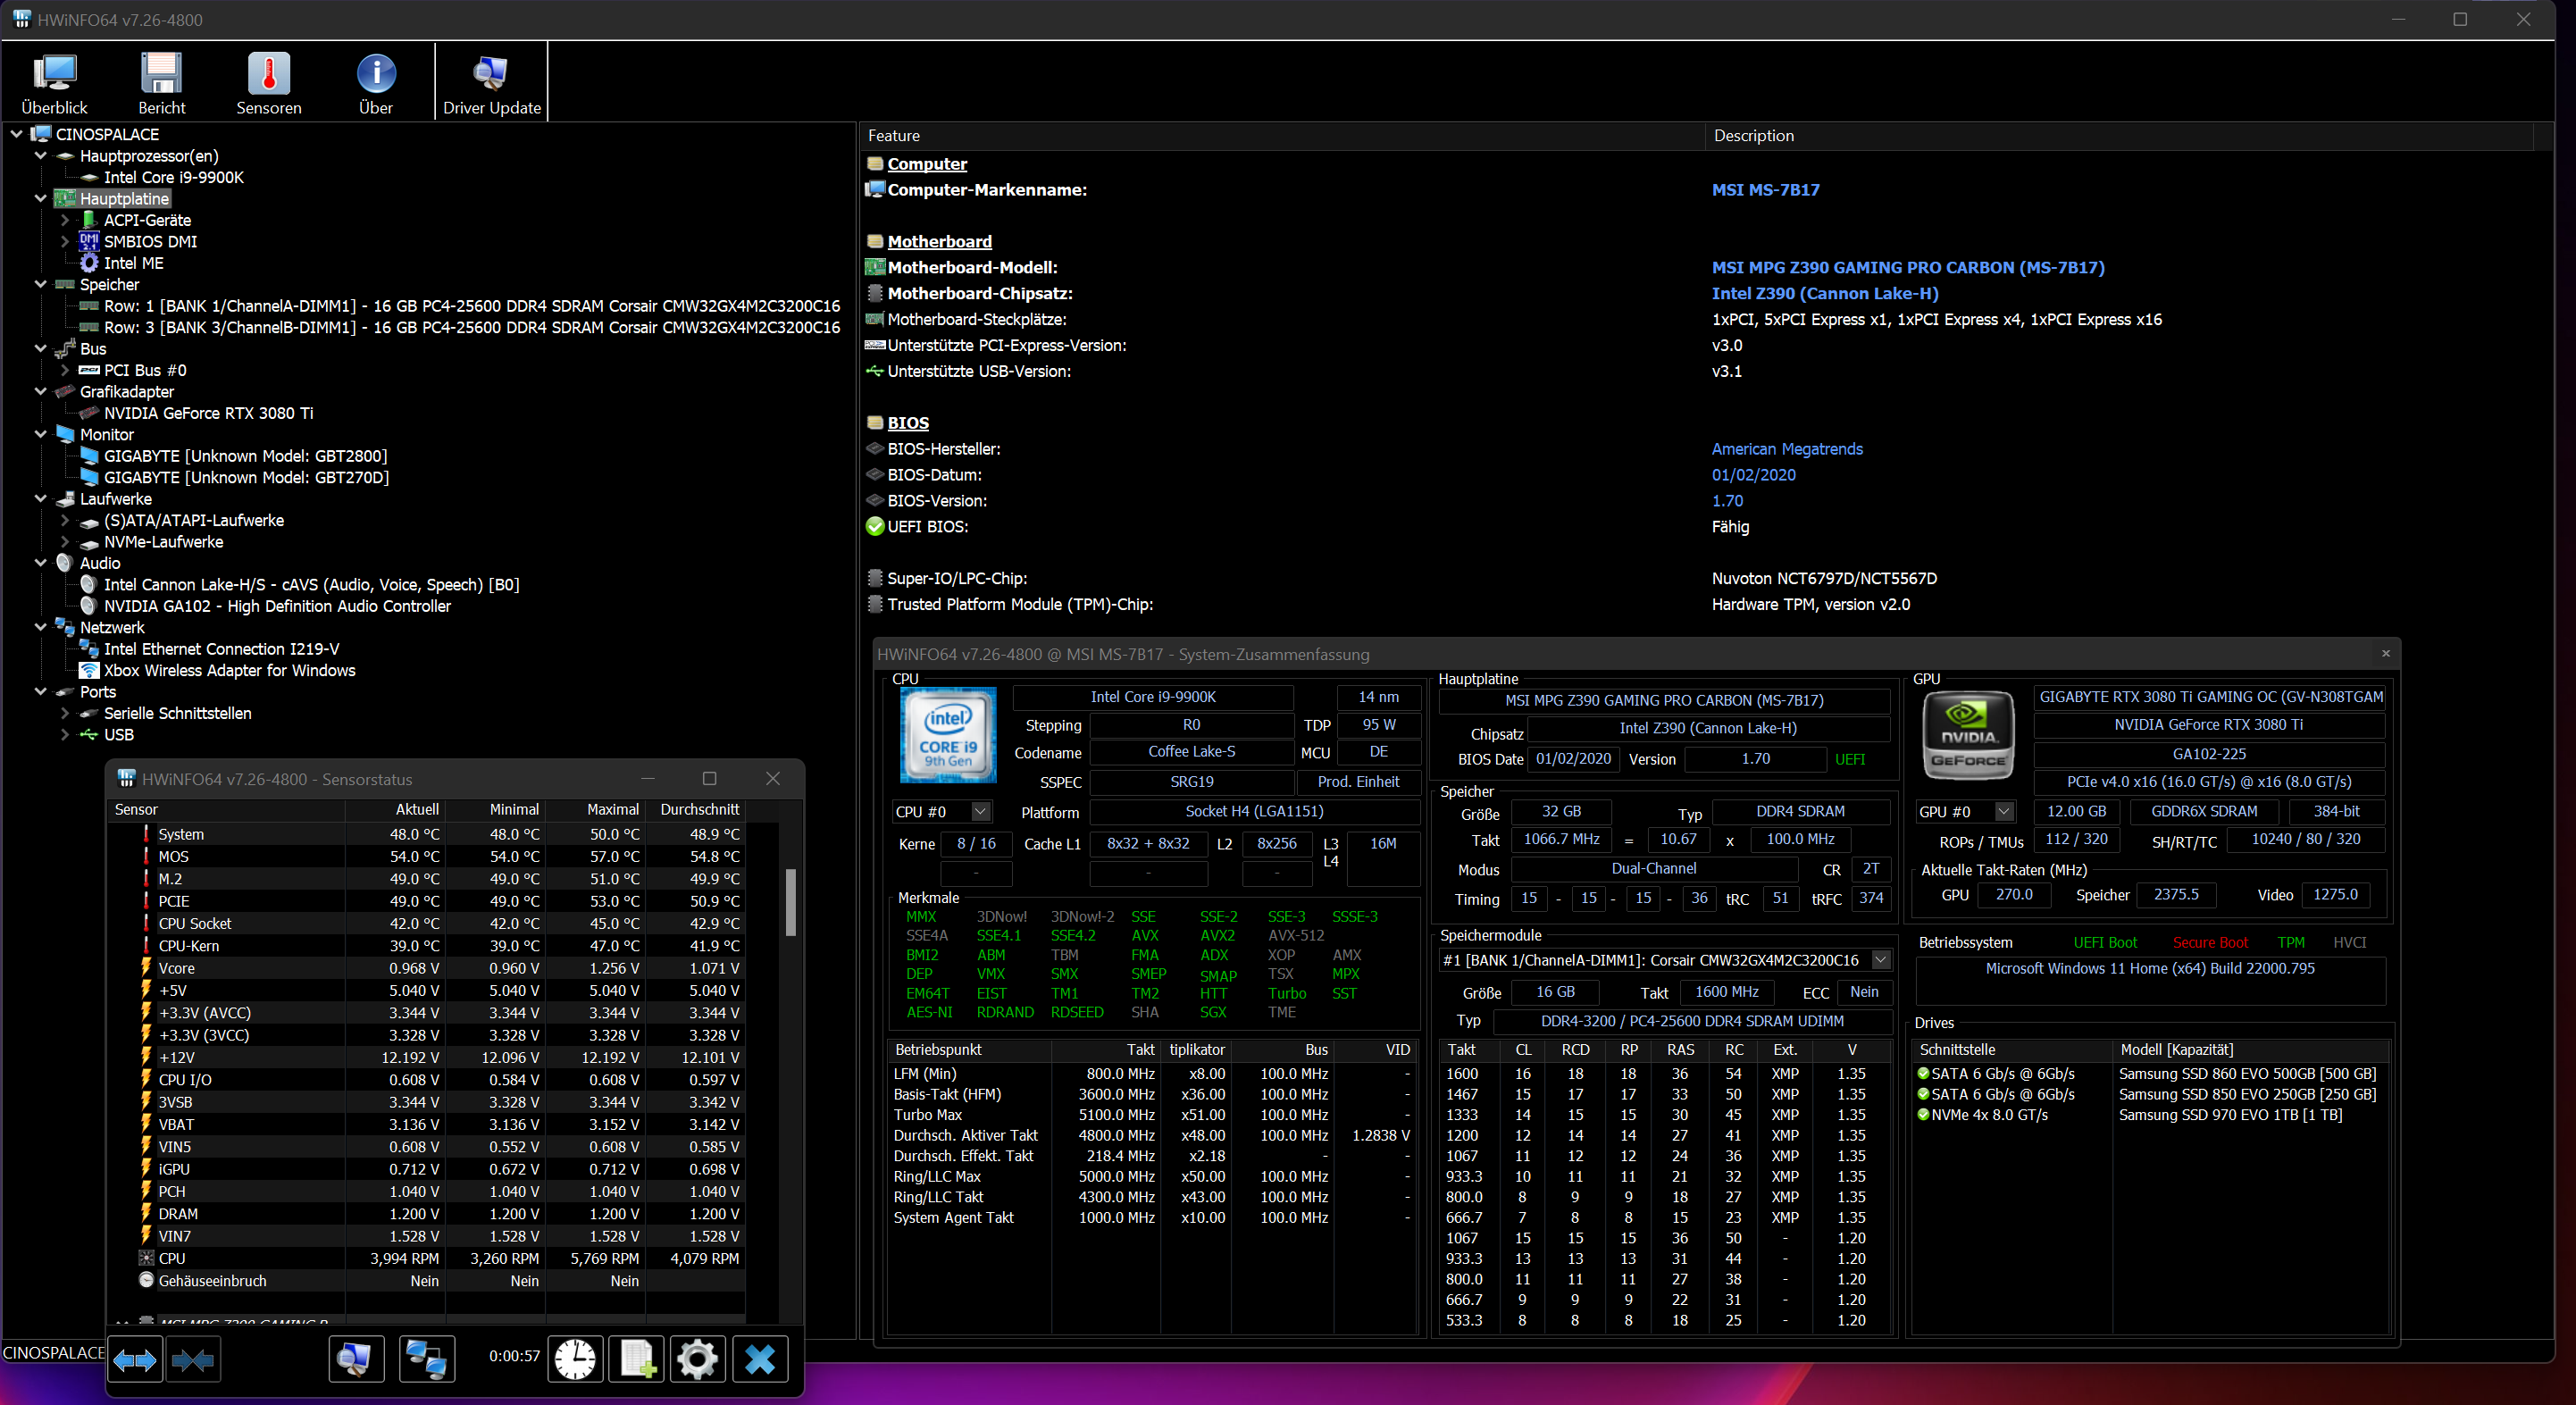Click the screenshot monitor icon in sensor window
Image resolution: width=2576 pixels, height=1405 pixels.
[x=356, y=1359]
